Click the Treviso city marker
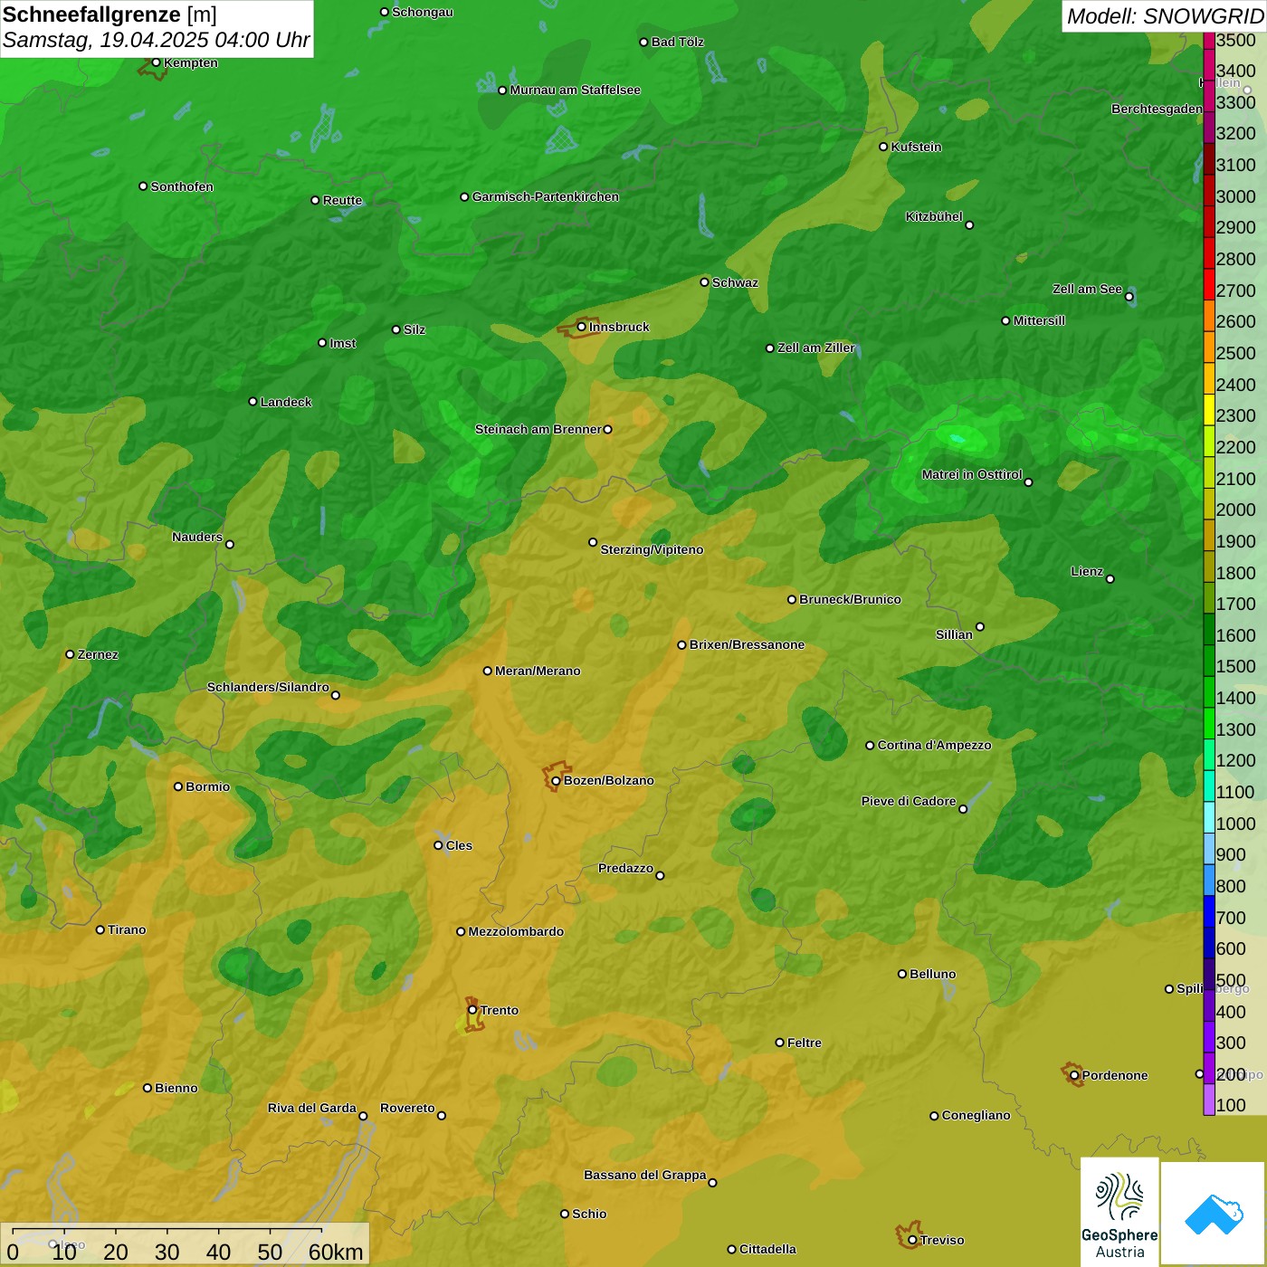 click(912, 1240)
